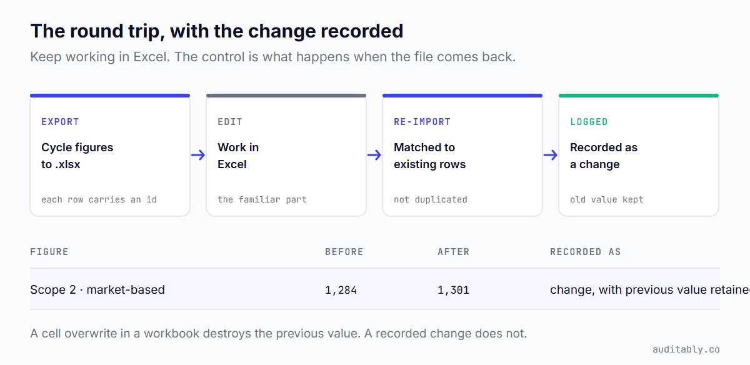Select the LOGGED step card
Screen dimensions: 750x365
pos(639,155)
